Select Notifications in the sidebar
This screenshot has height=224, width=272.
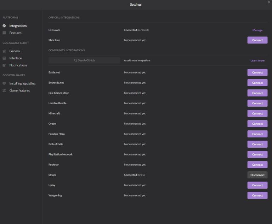pyautogui.click(x=18, y=65)
